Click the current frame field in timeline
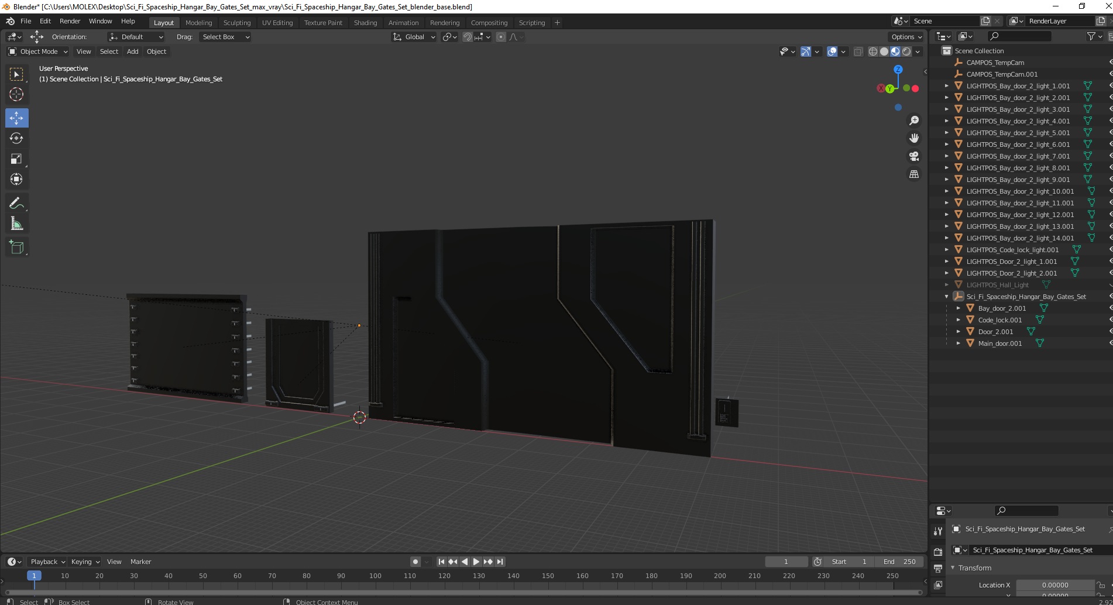 pos(786,562)
